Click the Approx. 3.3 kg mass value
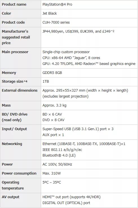 [x=54, y=105]
